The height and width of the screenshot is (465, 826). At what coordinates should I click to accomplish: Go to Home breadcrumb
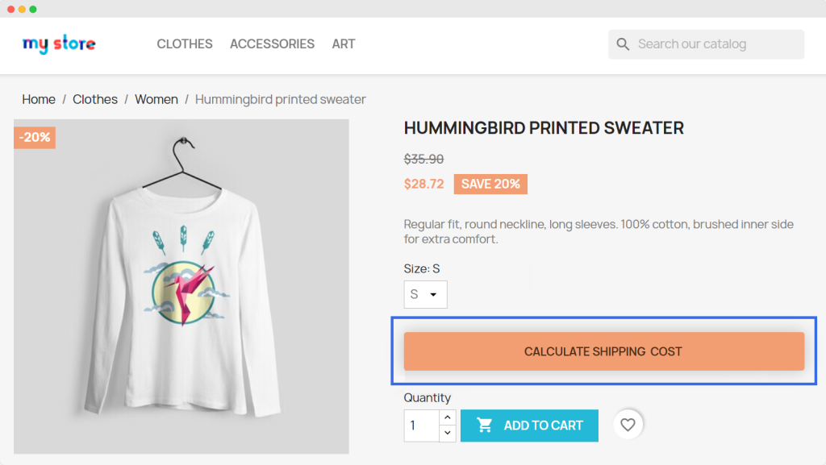[39, 99]
